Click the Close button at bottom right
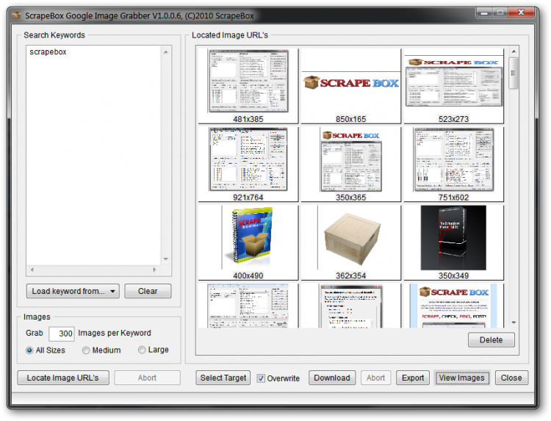 click(511, 378)
